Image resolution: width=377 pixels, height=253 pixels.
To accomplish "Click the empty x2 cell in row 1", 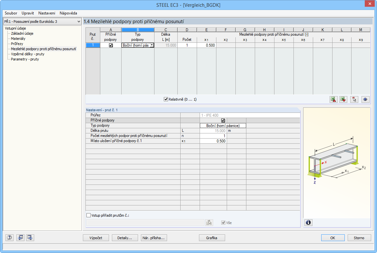I will pyautogui.click(x=226, y=45).
